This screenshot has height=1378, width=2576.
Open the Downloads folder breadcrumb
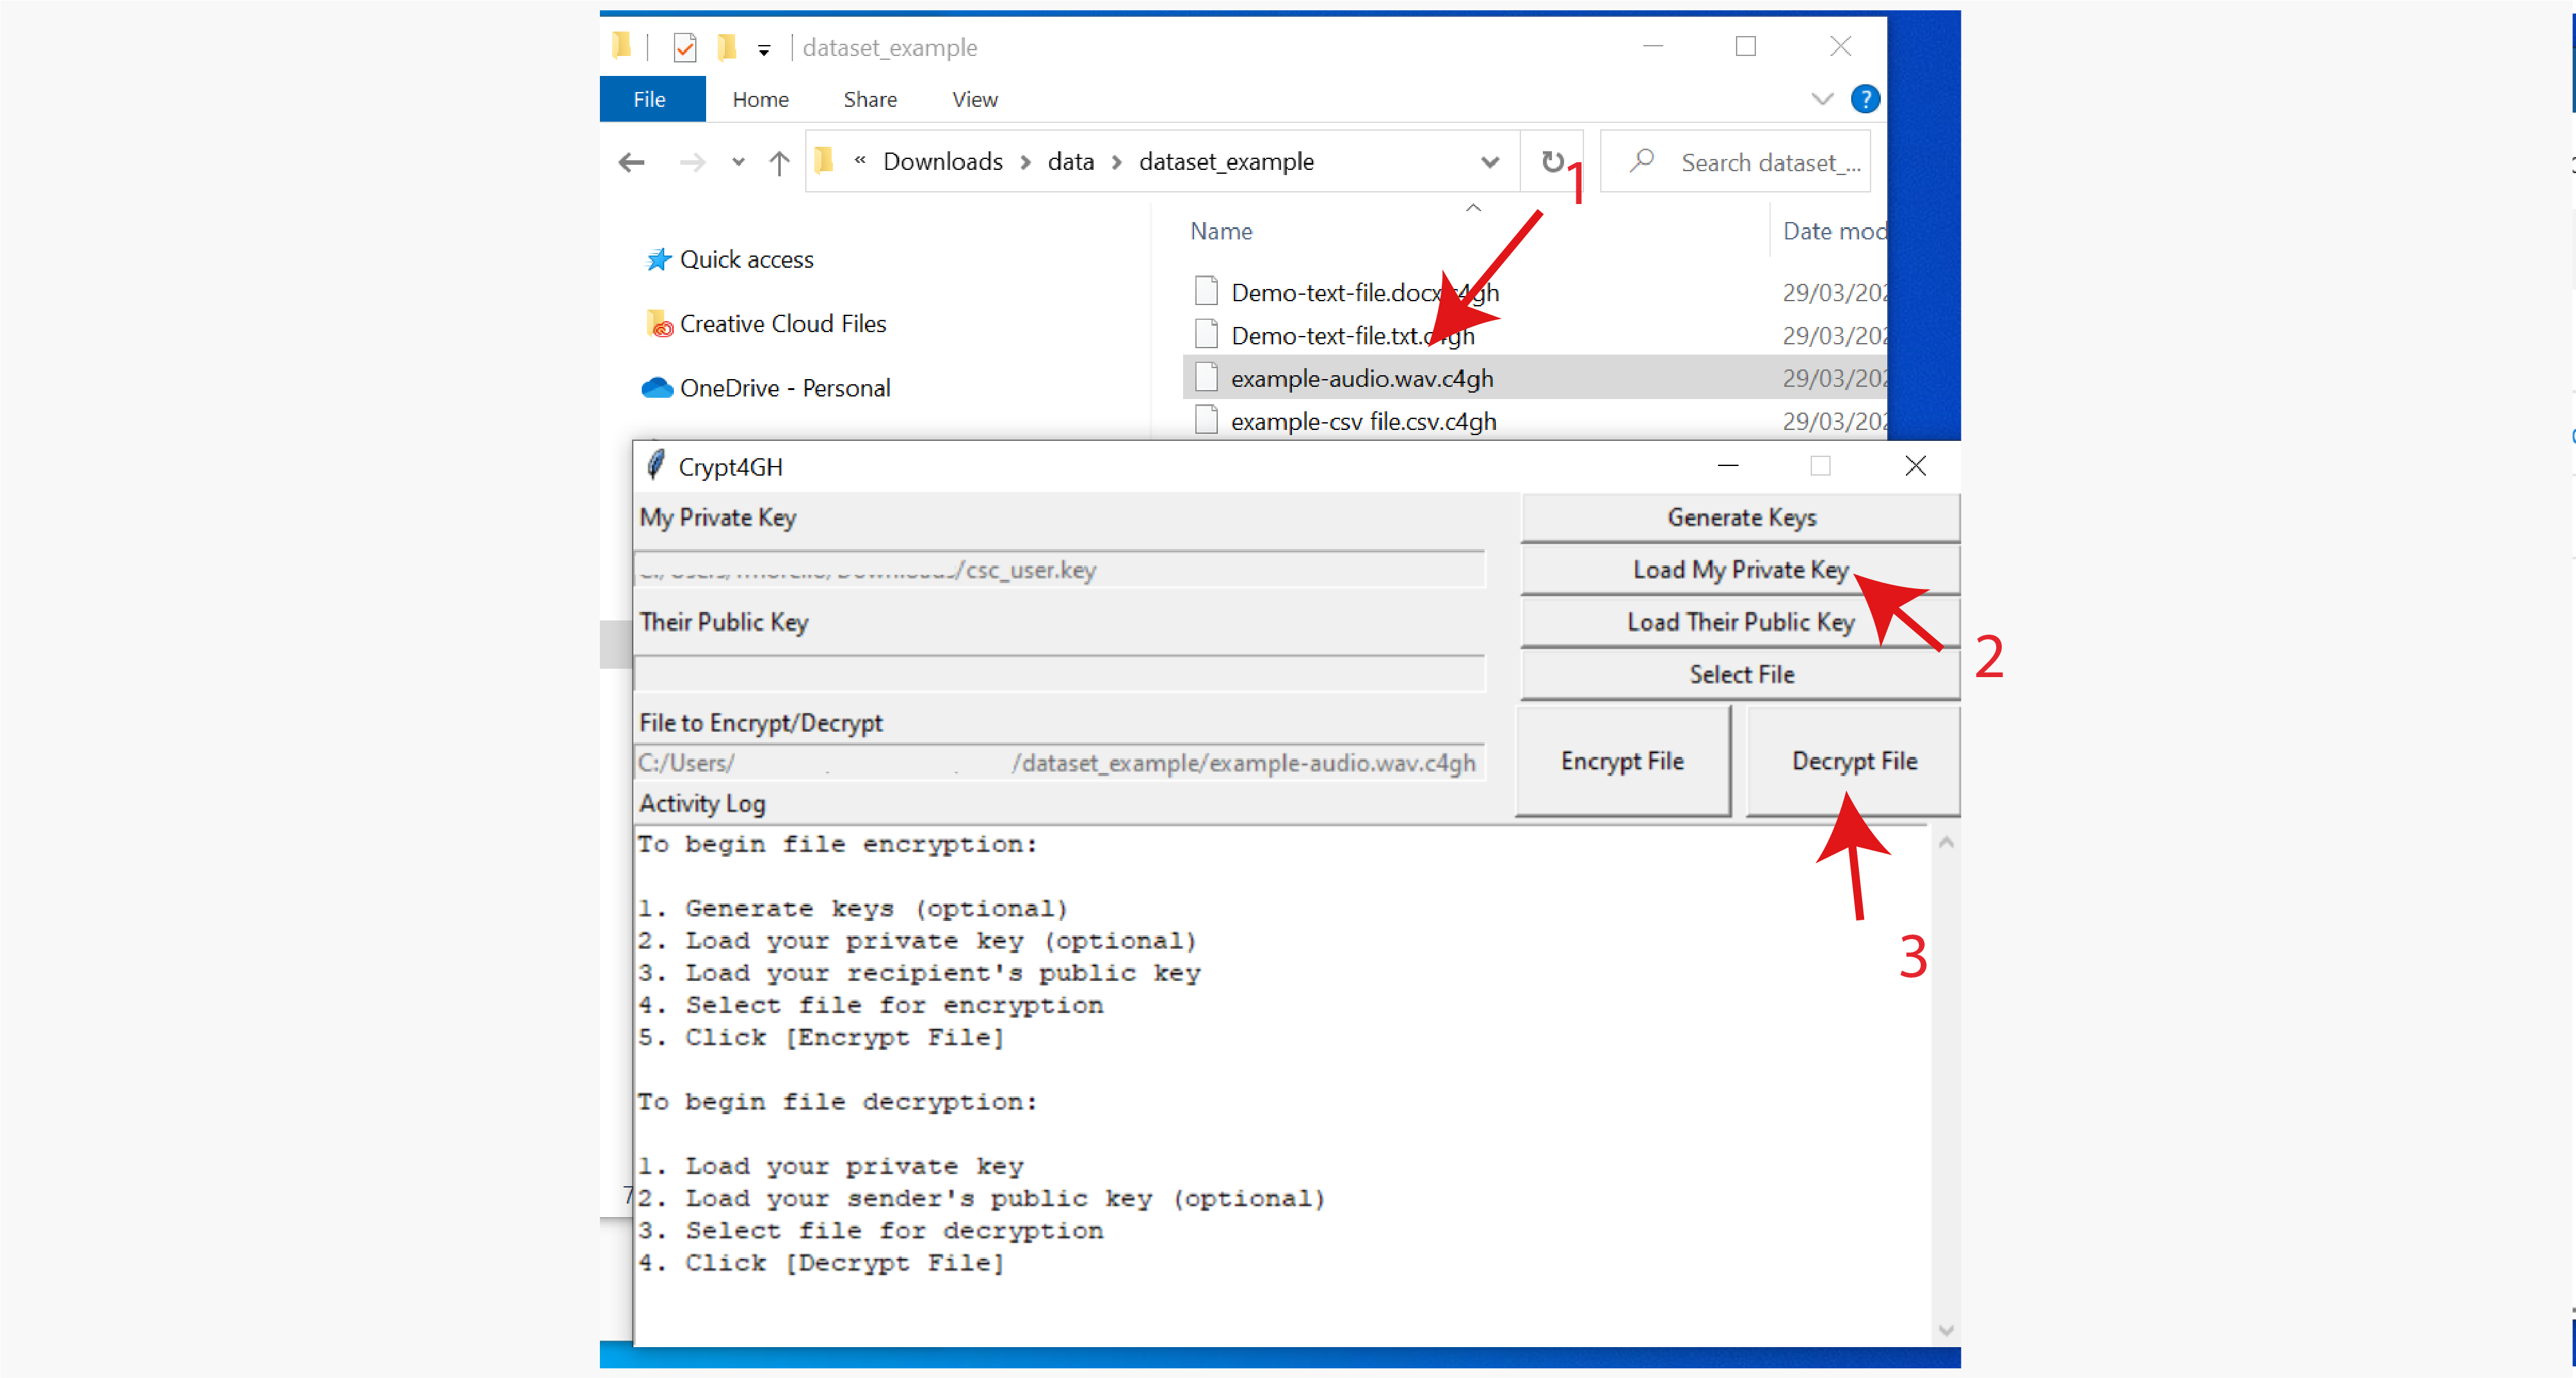pyautogui.click(x=942, y=160)
